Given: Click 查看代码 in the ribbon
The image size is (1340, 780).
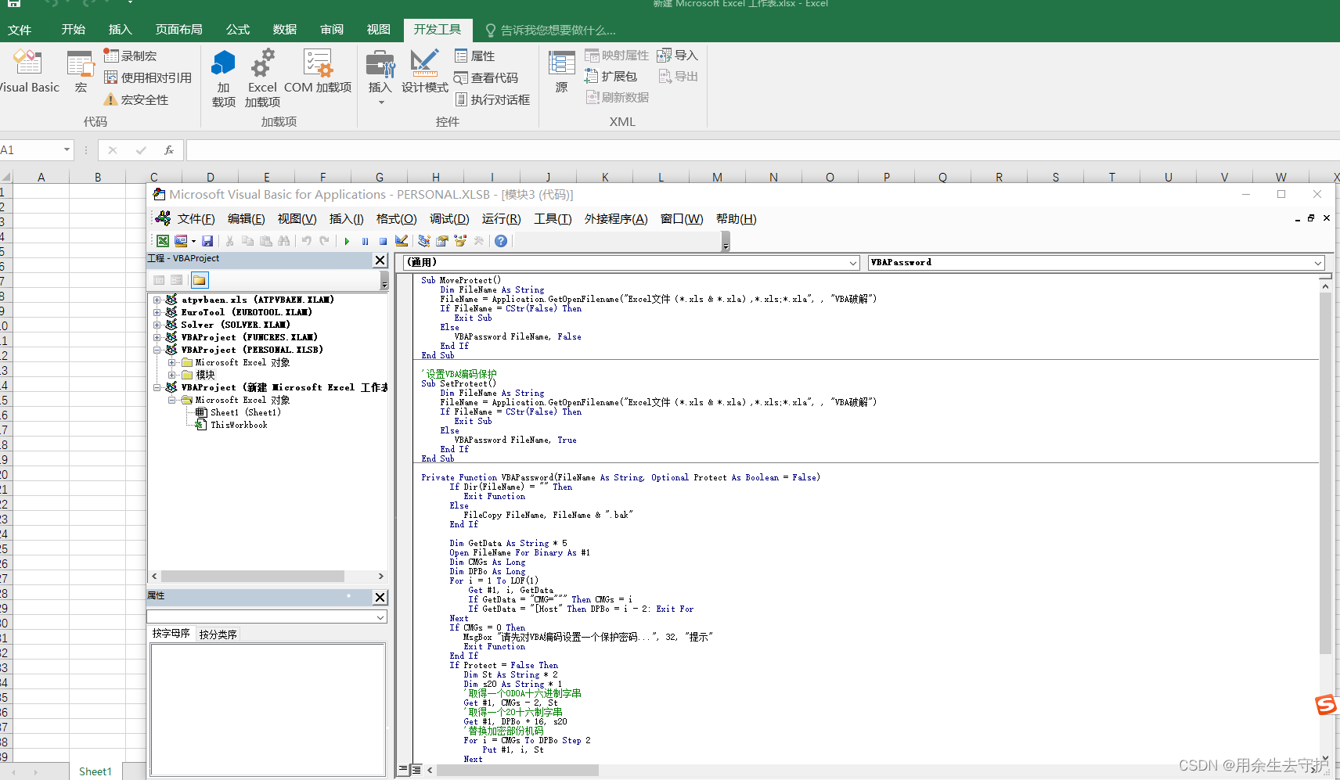Looking at the screenshot, I should tap(486, 77).
